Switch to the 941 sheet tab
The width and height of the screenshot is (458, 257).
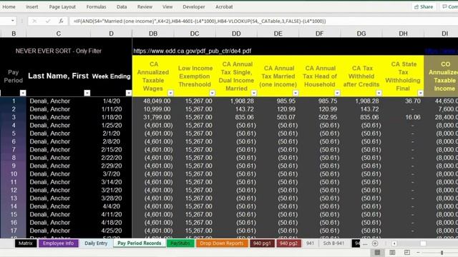coord(310,243)
